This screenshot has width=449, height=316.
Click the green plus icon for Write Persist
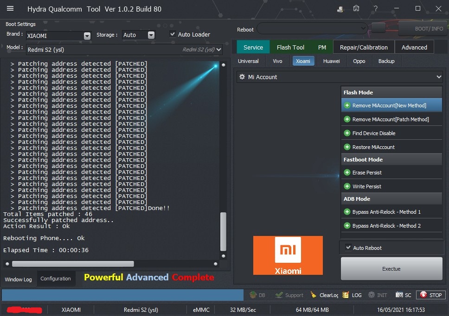(347, 186)
